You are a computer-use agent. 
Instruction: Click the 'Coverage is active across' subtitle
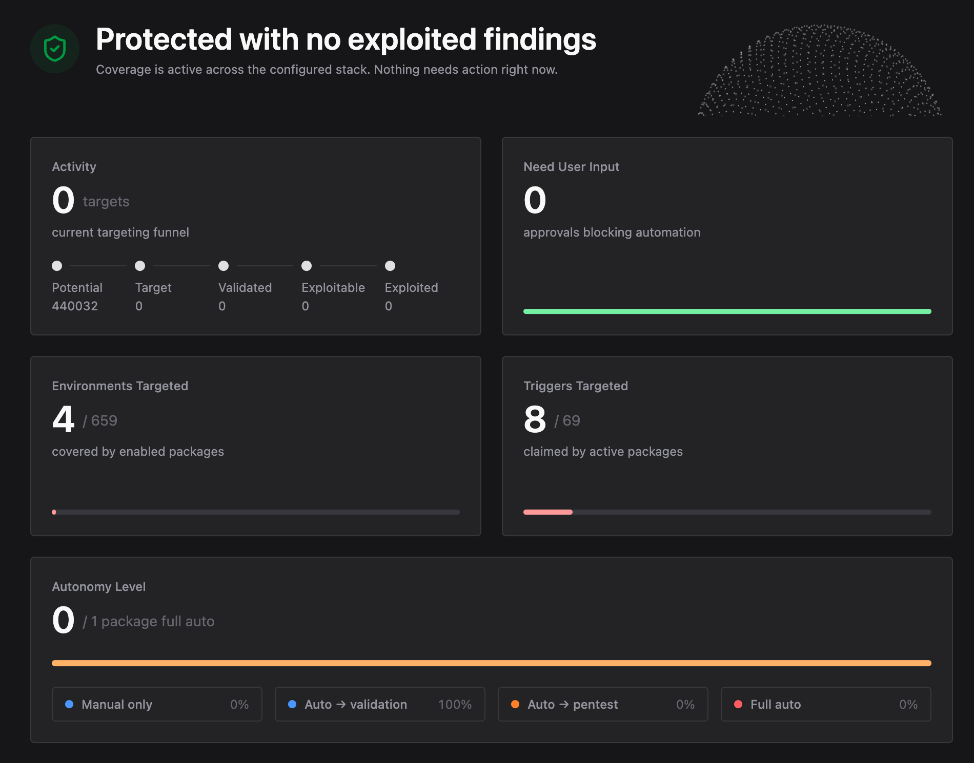[x=327, y=70]
